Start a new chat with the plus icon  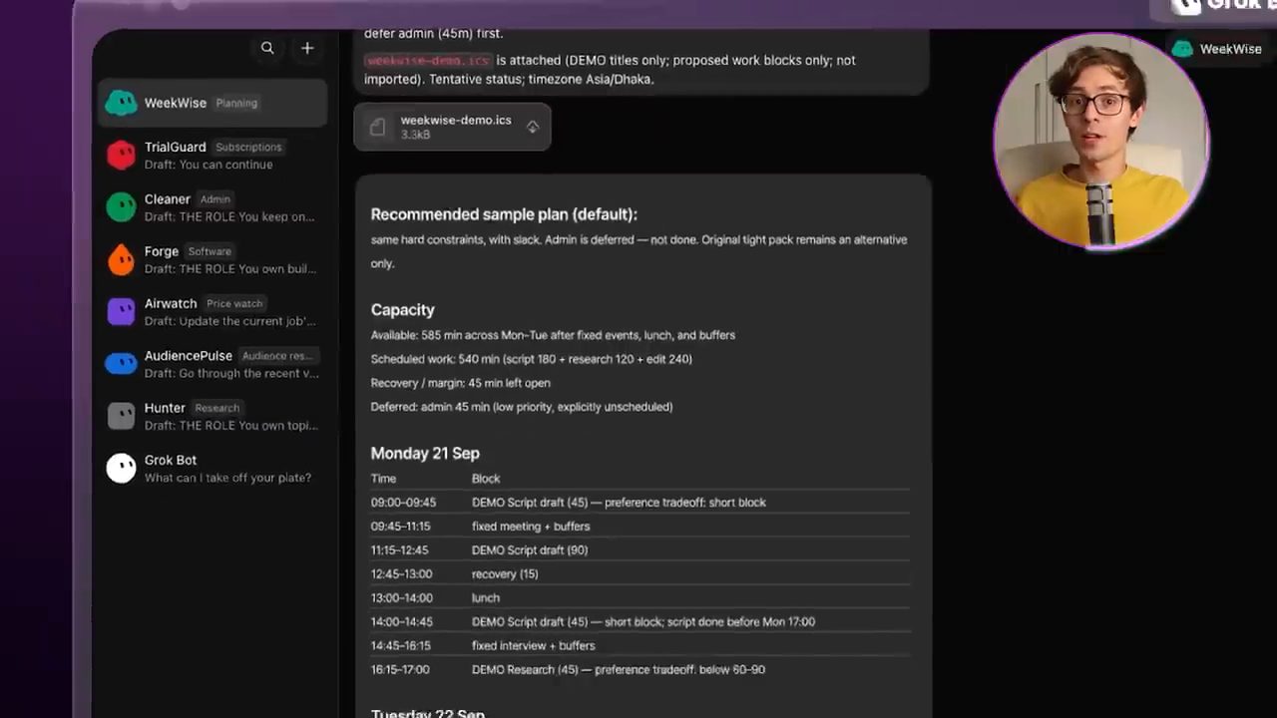coord(307,48)
